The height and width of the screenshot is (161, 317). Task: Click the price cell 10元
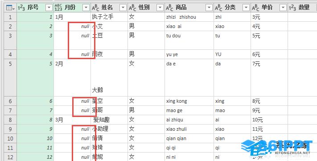(269, 120)
